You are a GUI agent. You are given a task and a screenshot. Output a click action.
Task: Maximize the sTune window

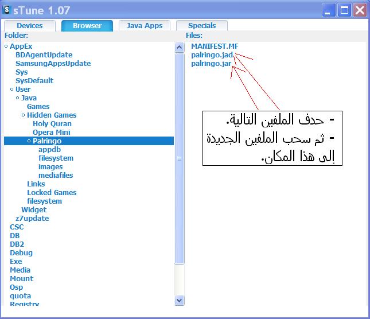(x=344, y=10)
